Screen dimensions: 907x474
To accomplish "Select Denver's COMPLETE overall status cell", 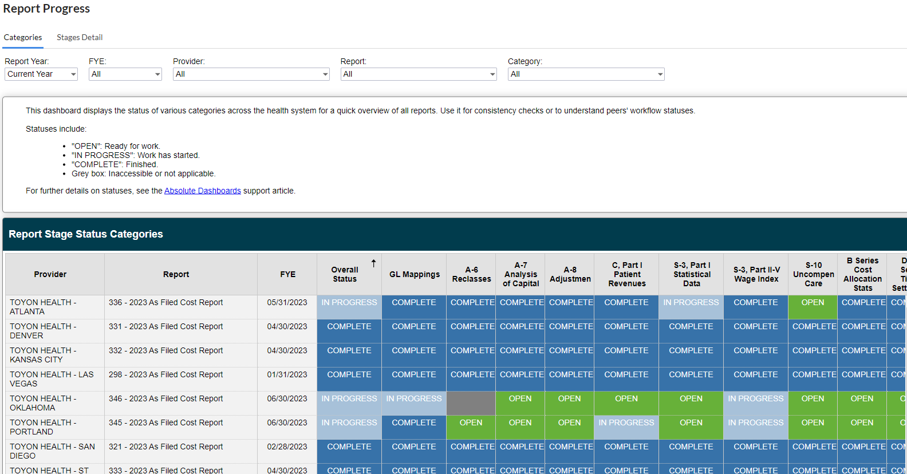I will pos(349,331).
